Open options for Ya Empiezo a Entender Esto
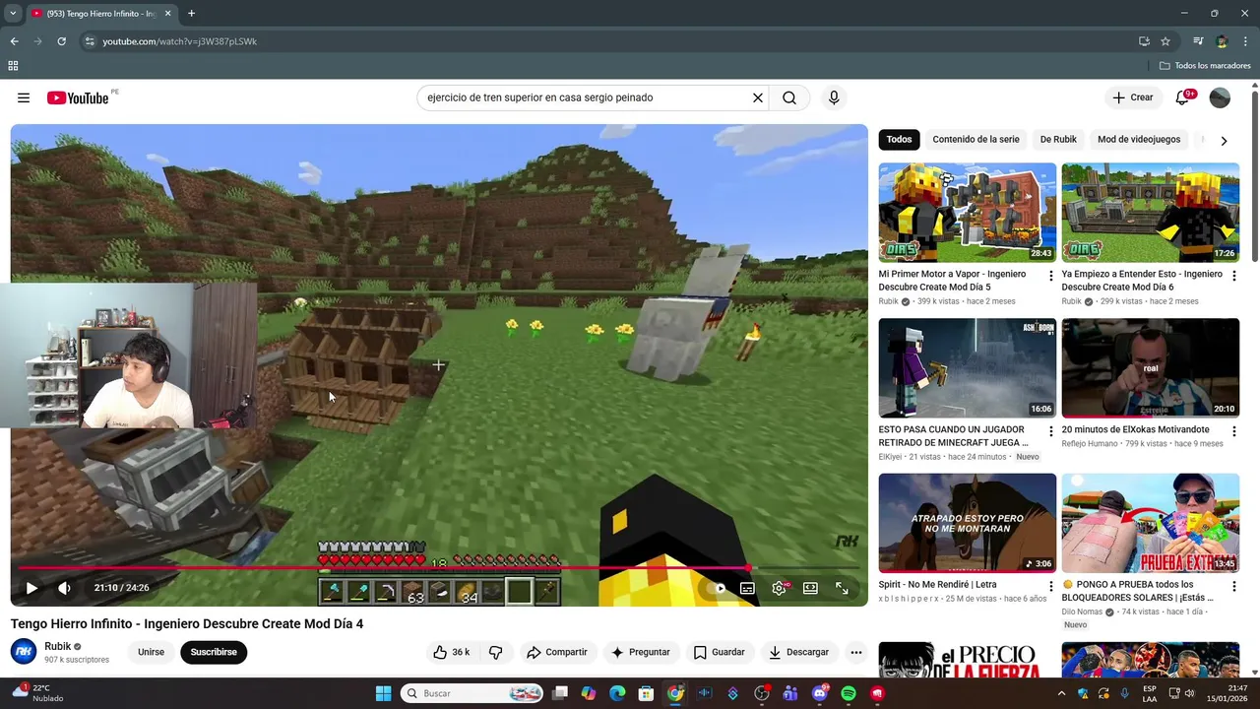 pos(1233,277)
